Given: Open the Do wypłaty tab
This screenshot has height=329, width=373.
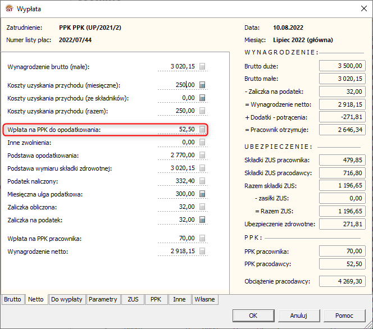Looking at the screenshot, I should pyautogui.click(x=66, y=300).
